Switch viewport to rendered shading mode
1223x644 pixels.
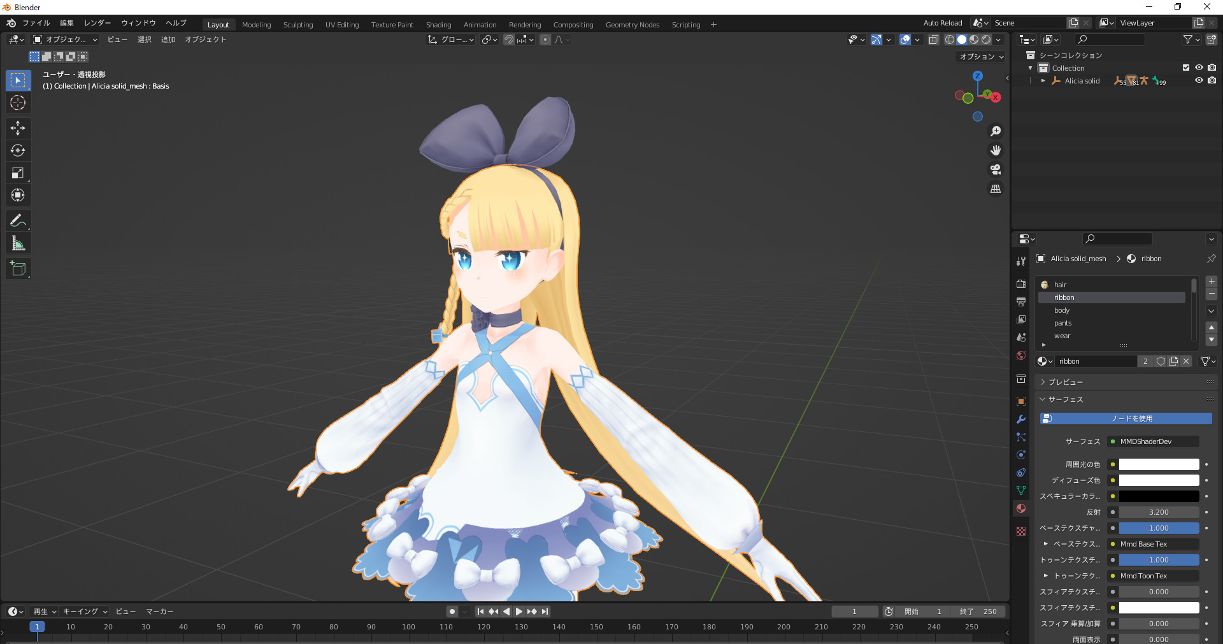(987, 39)
